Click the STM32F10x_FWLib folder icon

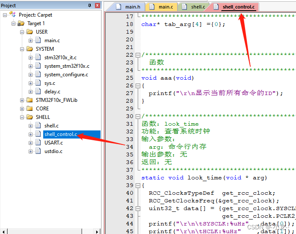point(30,100)
